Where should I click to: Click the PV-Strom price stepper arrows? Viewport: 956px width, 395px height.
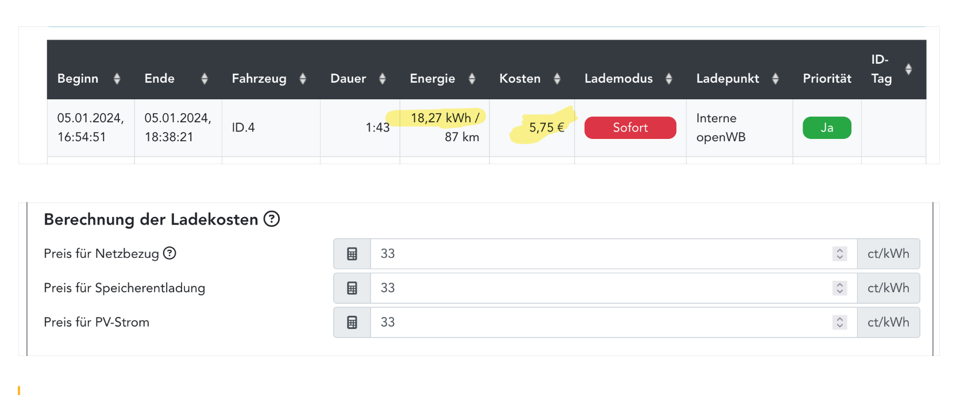[x=840, y=323]
